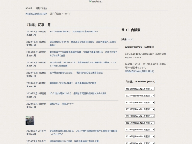Open the 2023年度BackNo. dropdown

[x=140, y=109]
